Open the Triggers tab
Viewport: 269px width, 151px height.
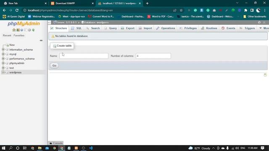(x=247, y=28)
